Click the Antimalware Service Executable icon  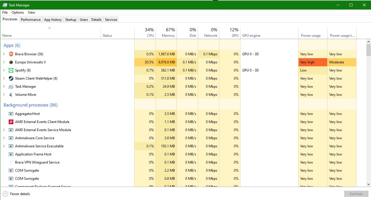(x=11, y=146)
